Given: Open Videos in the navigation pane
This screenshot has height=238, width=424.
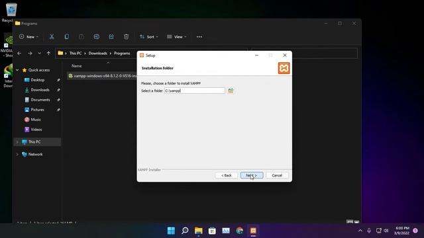Looking at the screenshot, I should (x=36, y=130).
